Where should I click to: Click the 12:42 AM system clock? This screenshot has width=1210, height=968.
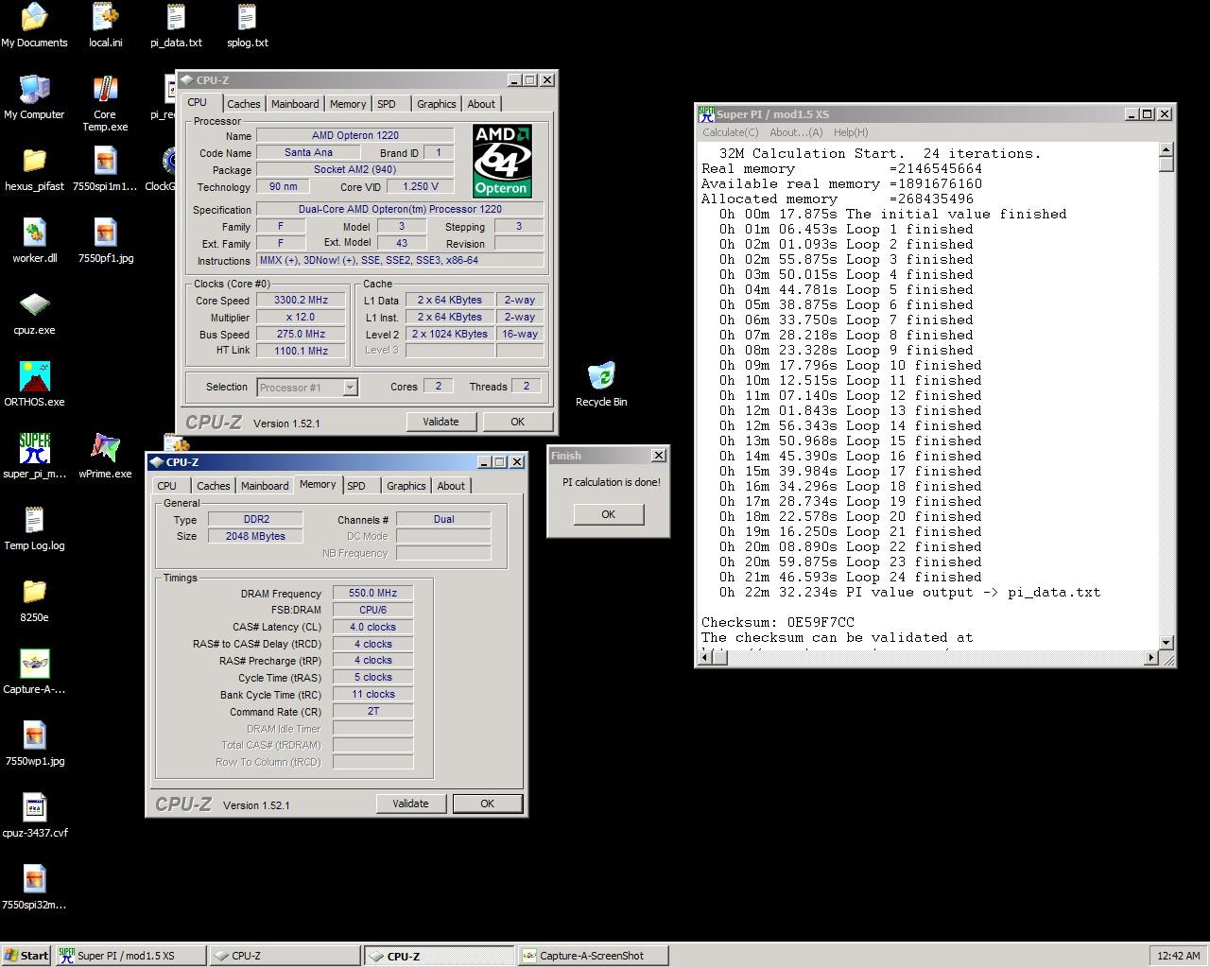[1178, 956]
